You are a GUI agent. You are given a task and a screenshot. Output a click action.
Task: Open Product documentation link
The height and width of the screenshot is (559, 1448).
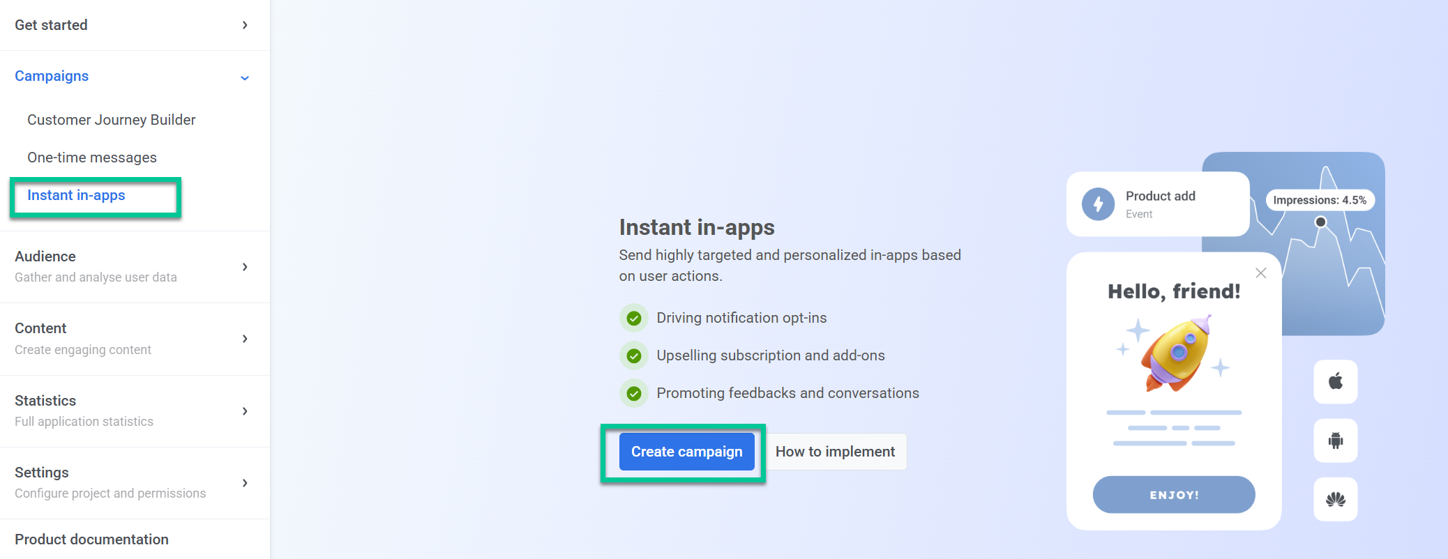click(x=91, y=539)
